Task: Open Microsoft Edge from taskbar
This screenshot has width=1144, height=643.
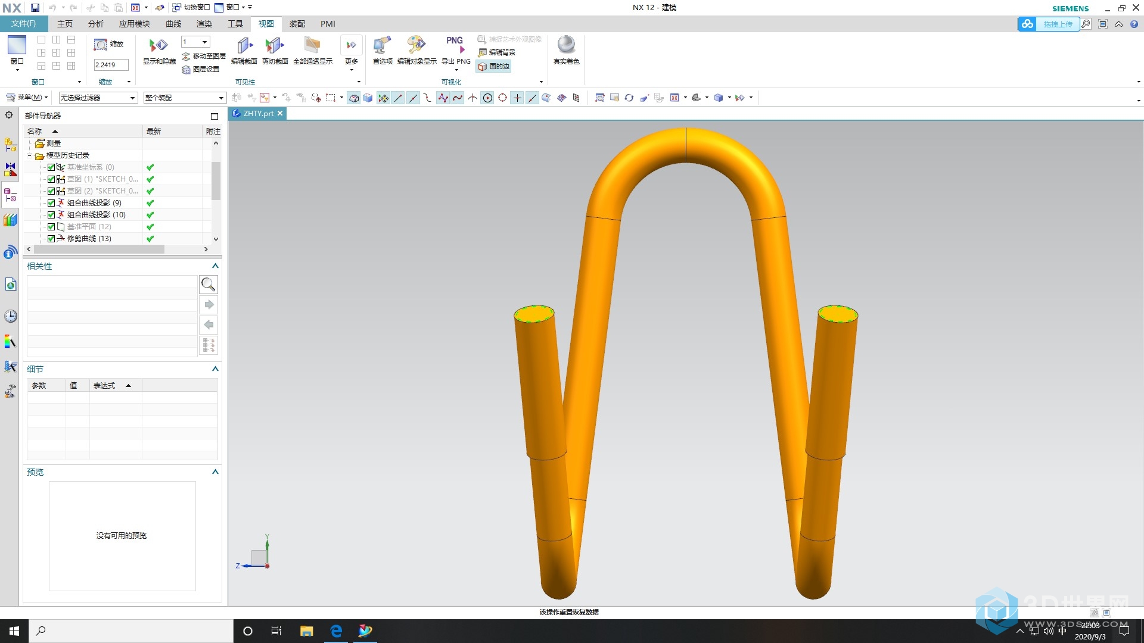Action: click(x=336, y=631)
